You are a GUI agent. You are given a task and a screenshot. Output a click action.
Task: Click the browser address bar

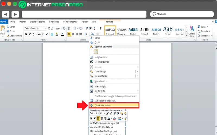84,14
